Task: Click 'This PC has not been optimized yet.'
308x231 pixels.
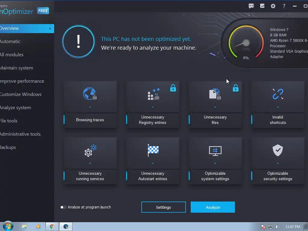Action: 146,39
